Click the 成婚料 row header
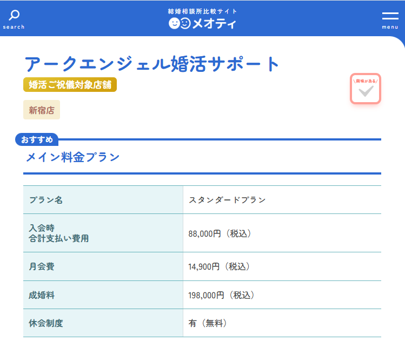This screenshot has height=348, width=405. (x=103, y=295)
